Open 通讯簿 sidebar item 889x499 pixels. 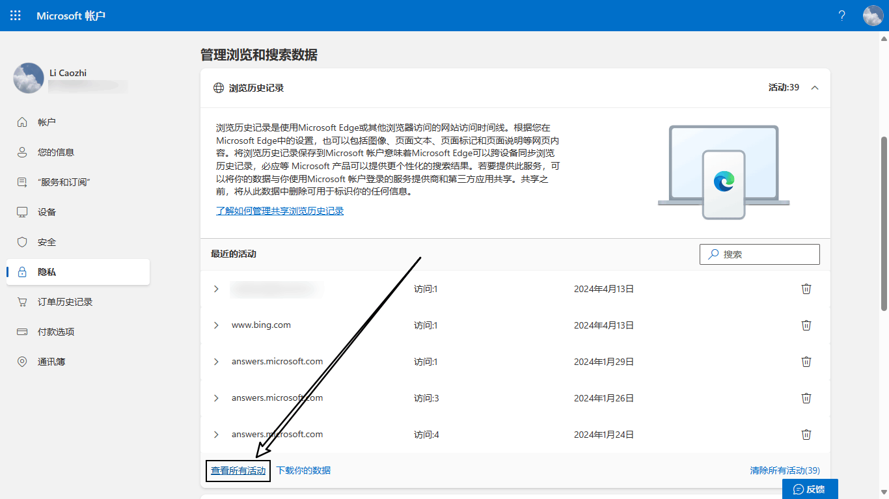click(x=78, y=362)
